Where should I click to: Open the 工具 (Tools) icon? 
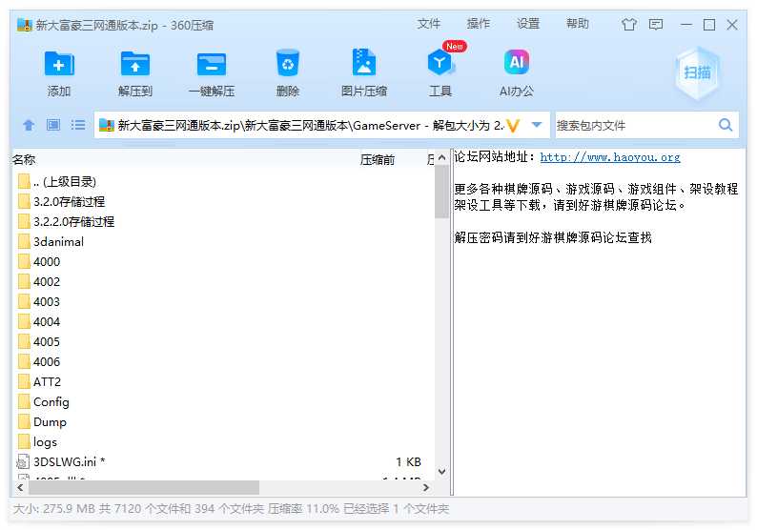point(440,63)
